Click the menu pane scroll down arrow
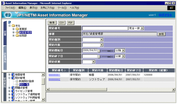 click(43, 99)
